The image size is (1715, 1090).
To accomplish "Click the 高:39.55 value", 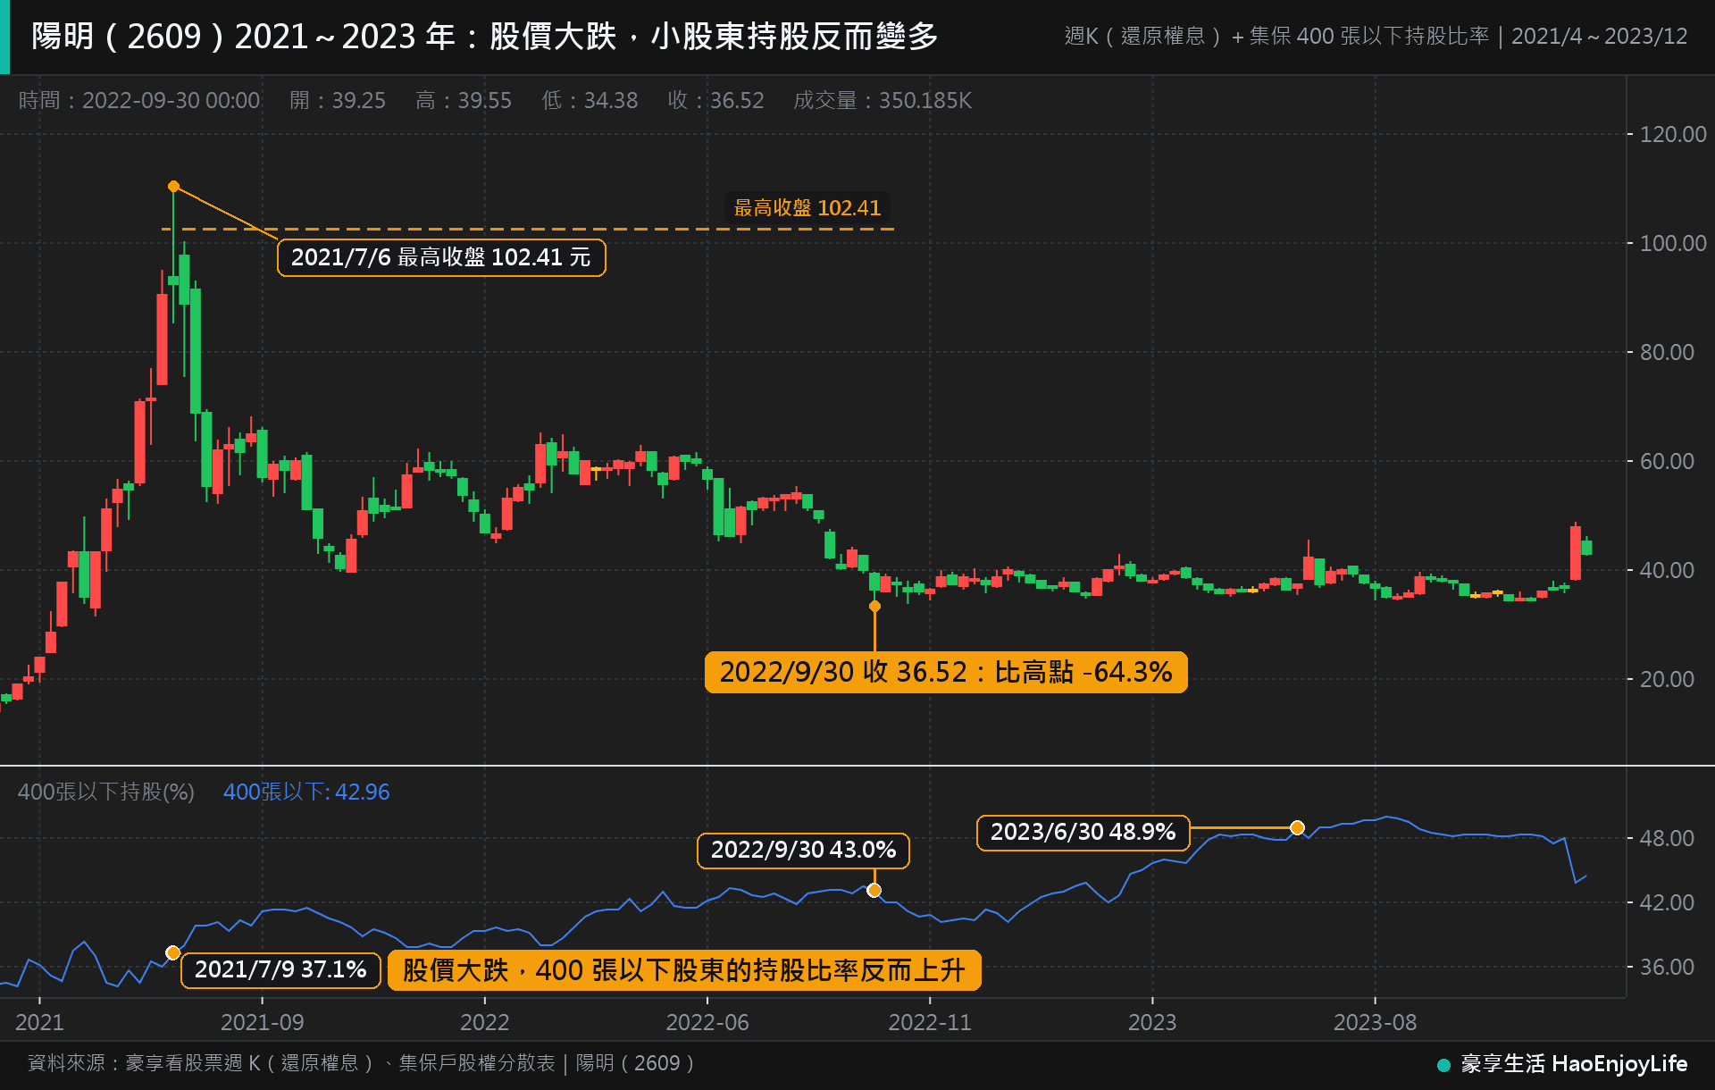I will tap(464, 100).
